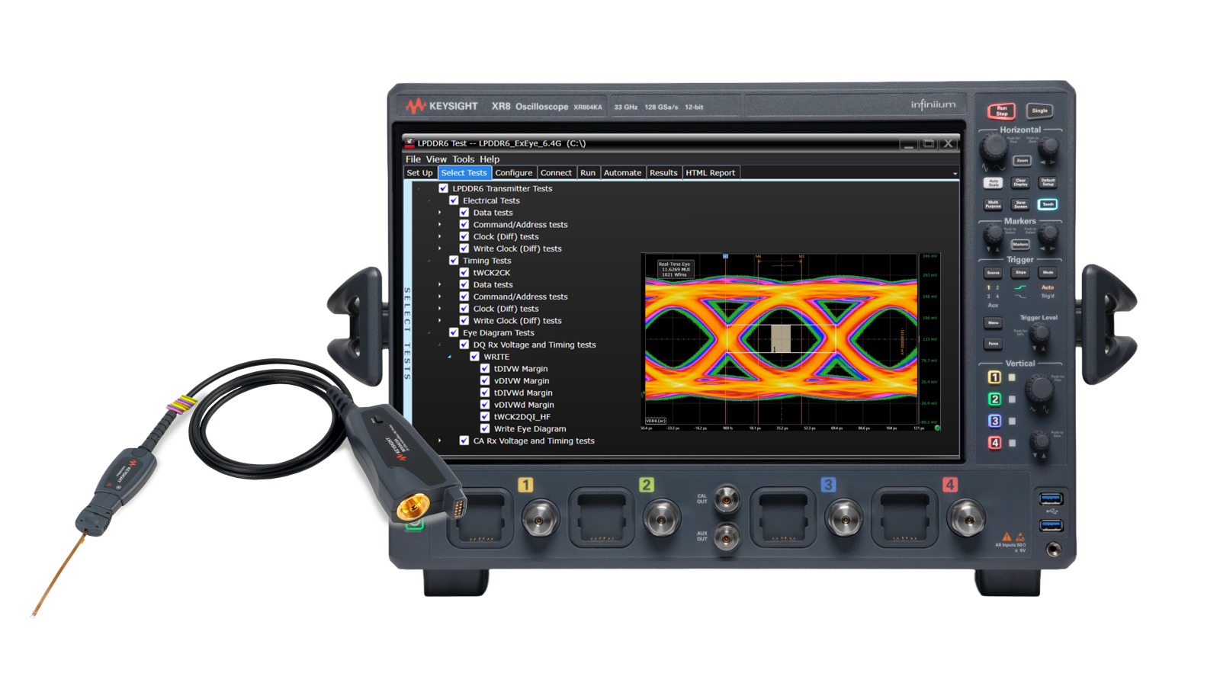Toggle the blue channel 3 Vertical button
1220x686 pixels.
click(x=994, y=421)
